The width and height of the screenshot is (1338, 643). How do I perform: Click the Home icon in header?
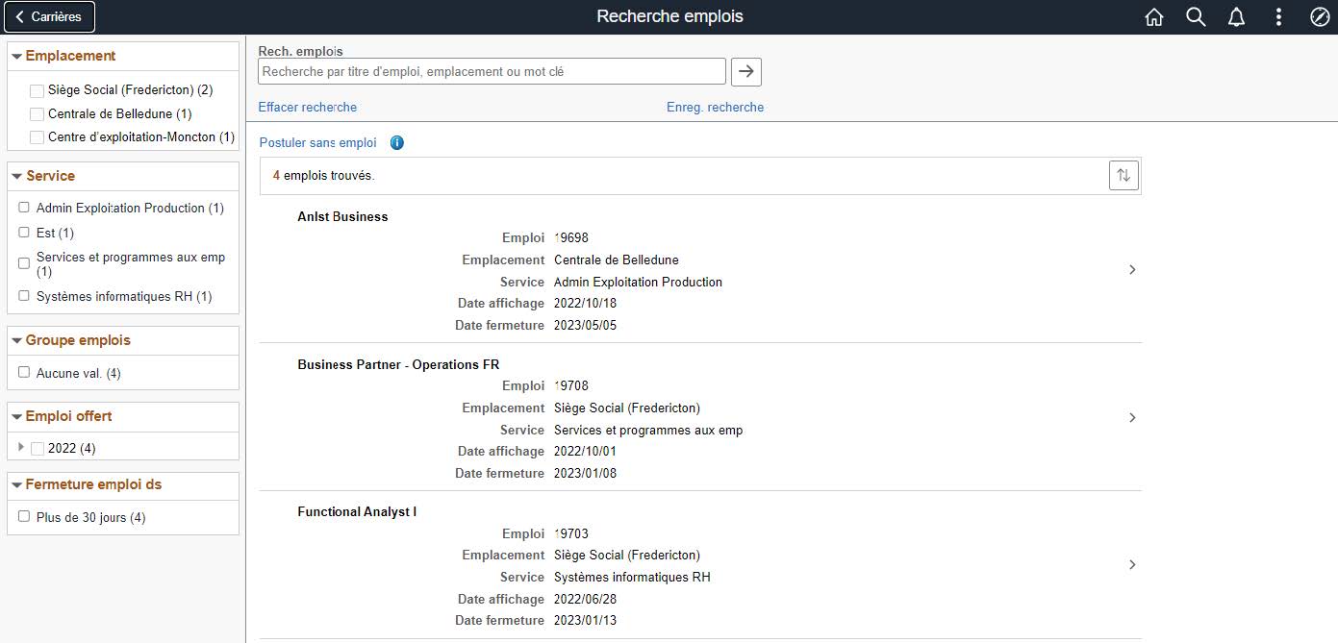pyautogui.click(x=1154, y=17)
